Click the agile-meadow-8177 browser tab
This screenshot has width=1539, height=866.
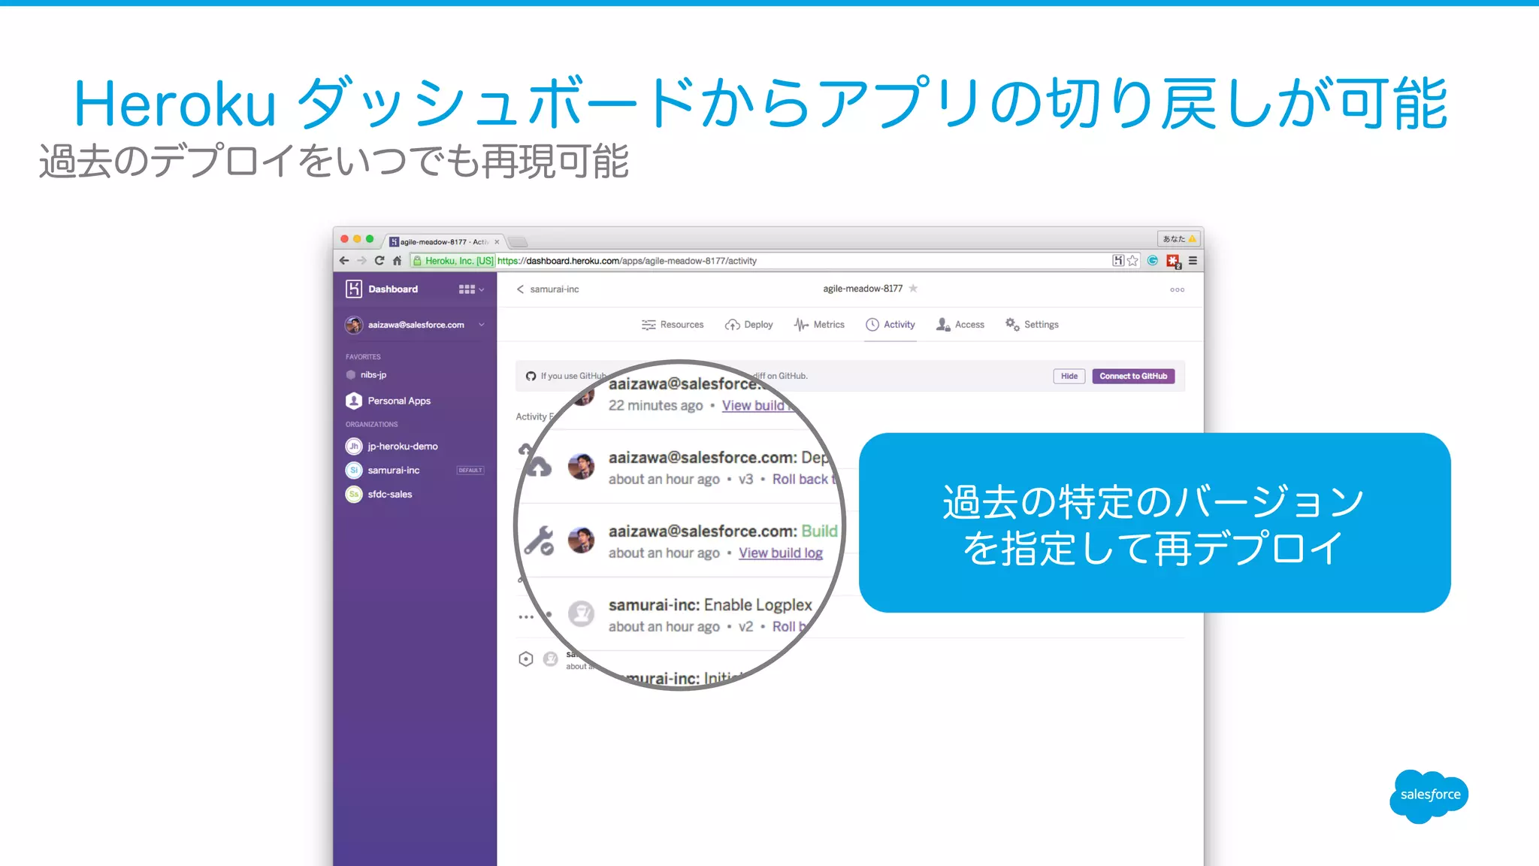click(443, 241)
